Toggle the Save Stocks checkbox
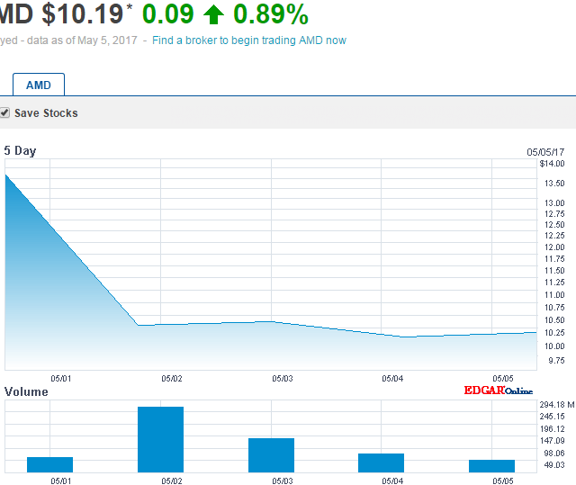Image resolution: width=576 pixels, height=485 pixels. 4,112
